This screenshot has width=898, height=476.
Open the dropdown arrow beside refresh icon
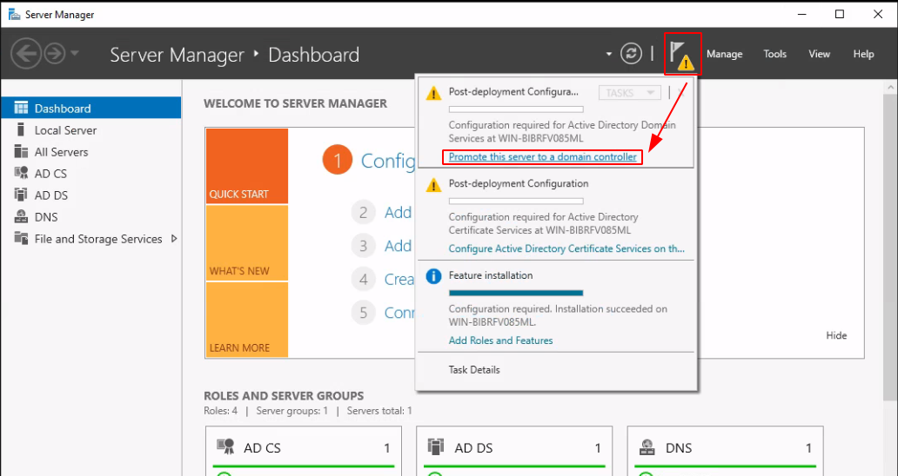pyautogui.click(x=609, y=54)
